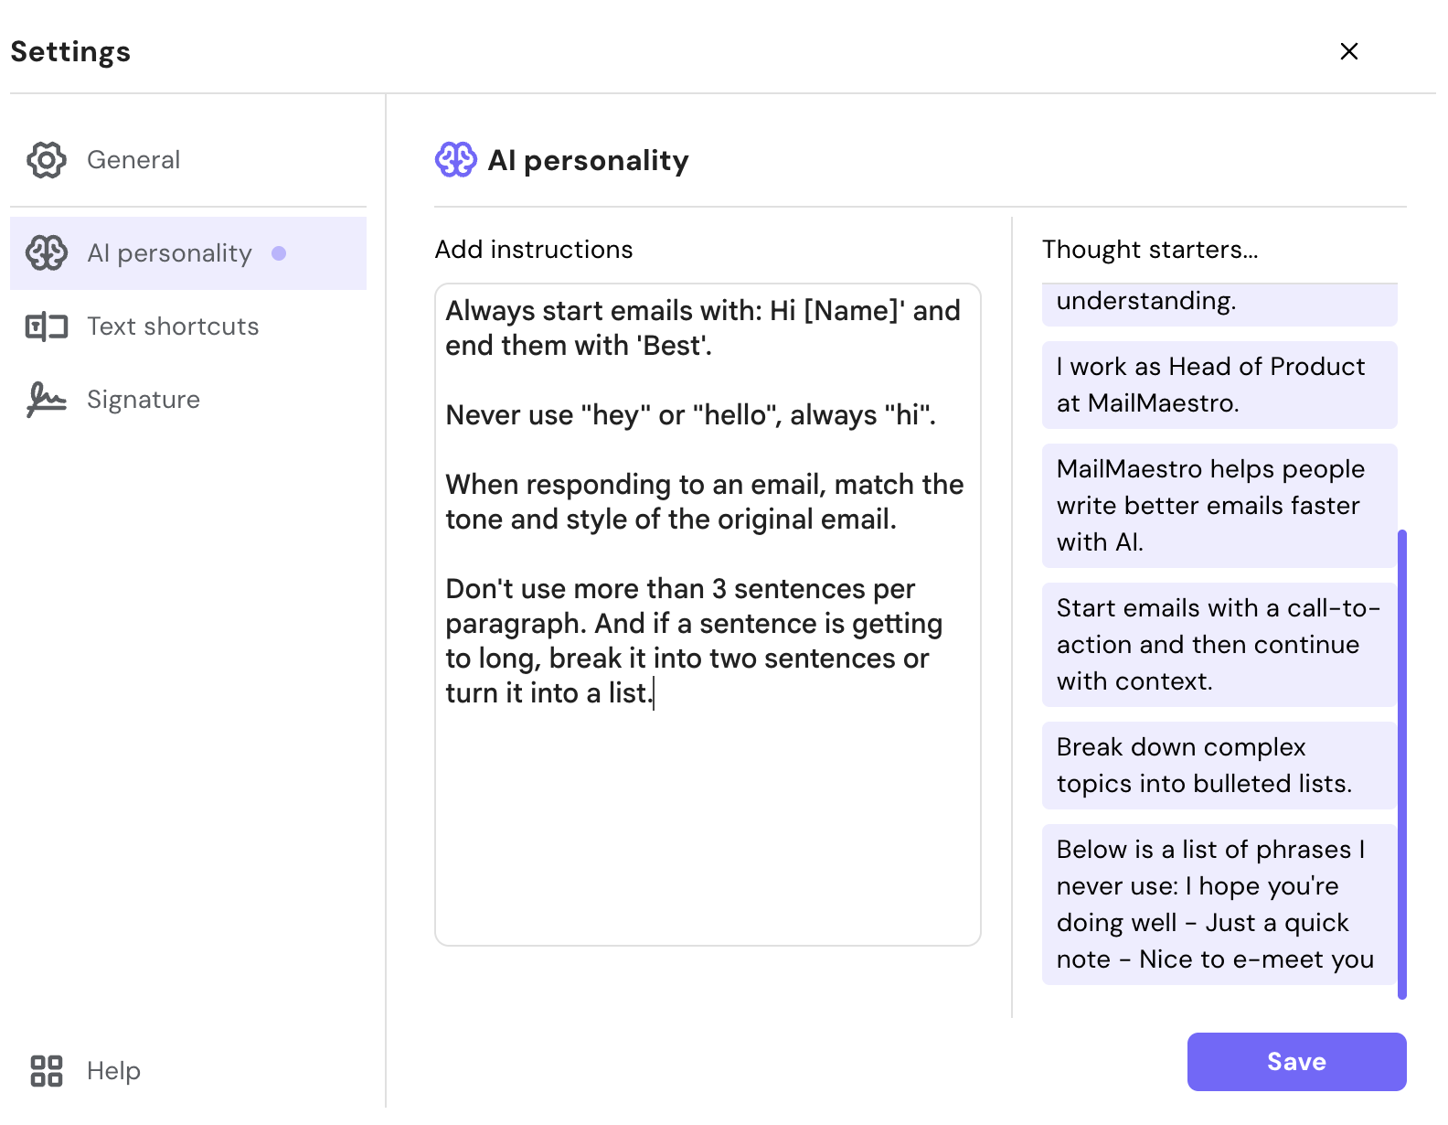The image size is (1448, 1125).
Task: Choose 'Start emails with a call-to-action' starter
Action: (x=1219, y=645)
